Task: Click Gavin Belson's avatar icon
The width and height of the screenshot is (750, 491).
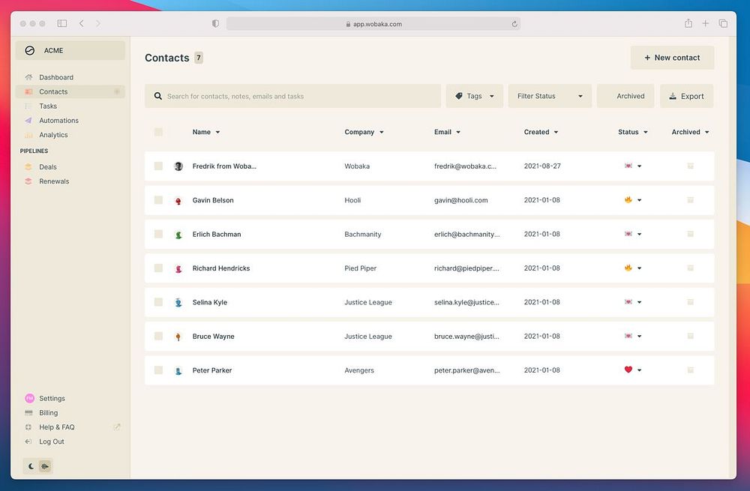Action: click(x=178, y=201)
